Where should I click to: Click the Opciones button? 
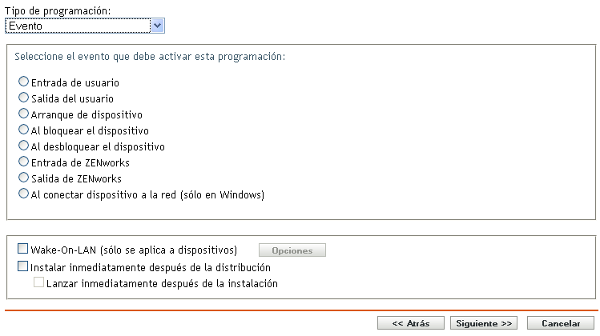(x=292, y=251)
